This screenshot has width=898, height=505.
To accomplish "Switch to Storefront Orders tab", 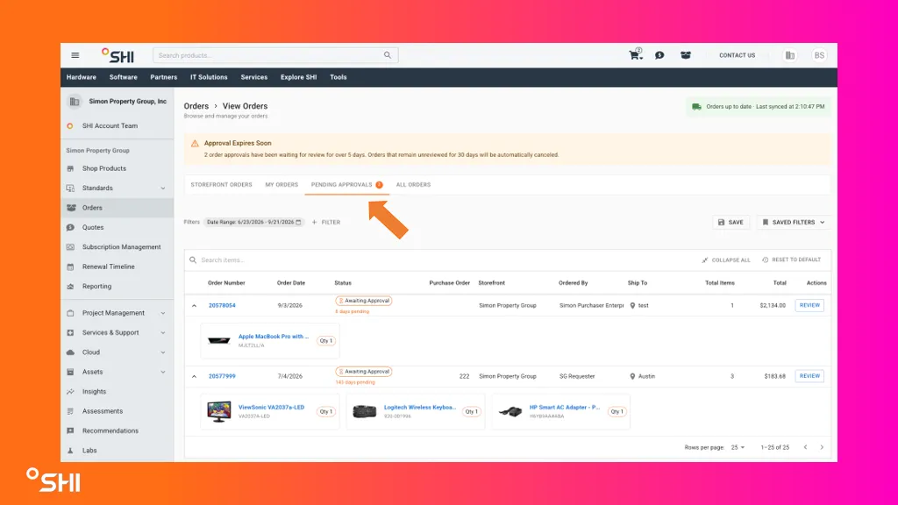I will (x=221, y=185).
